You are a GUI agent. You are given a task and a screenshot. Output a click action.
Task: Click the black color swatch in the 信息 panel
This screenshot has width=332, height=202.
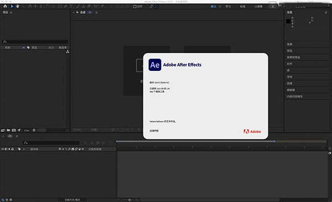tap(288, 21)
